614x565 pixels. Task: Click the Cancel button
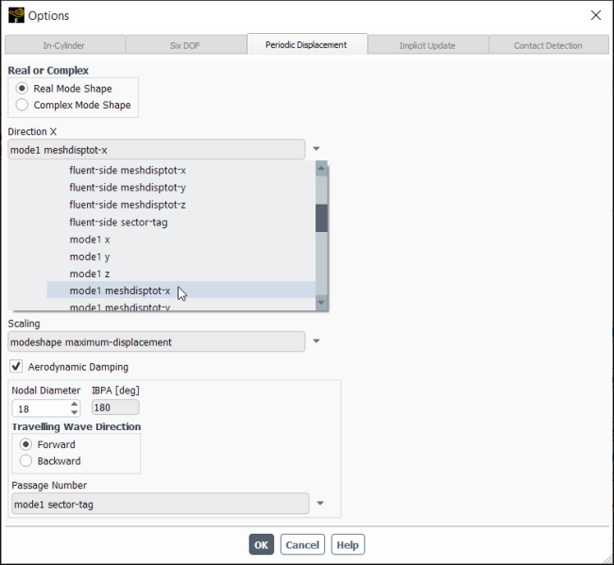pyautogui.click(x=302, y=544)
